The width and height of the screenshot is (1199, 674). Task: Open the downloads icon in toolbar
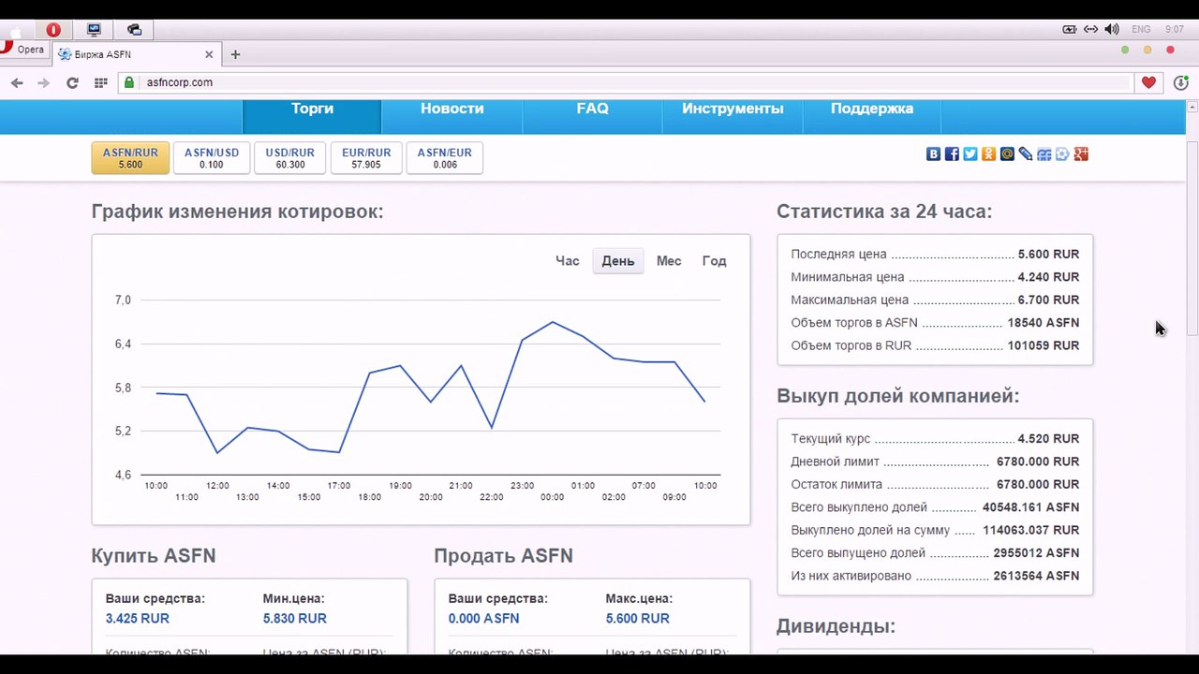tap(1181, 82)
